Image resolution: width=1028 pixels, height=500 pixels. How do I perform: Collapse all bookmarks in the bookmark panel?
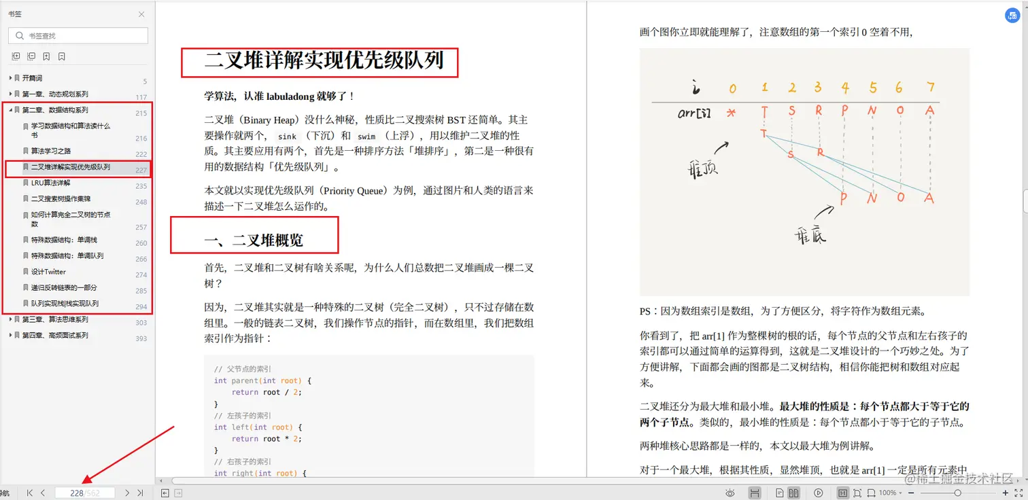[x=31, y=56]
